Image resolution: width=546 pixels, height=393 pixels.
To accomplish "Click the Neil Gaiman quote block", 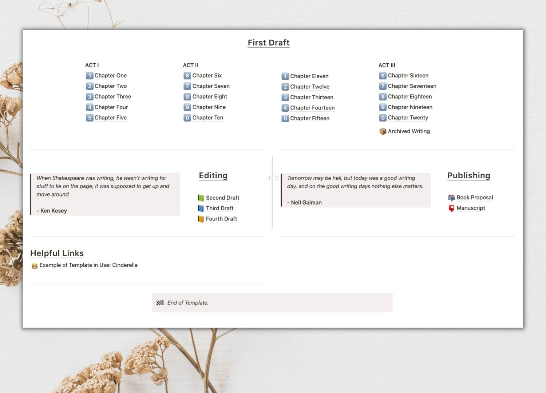I will click(x=356, y=190).
